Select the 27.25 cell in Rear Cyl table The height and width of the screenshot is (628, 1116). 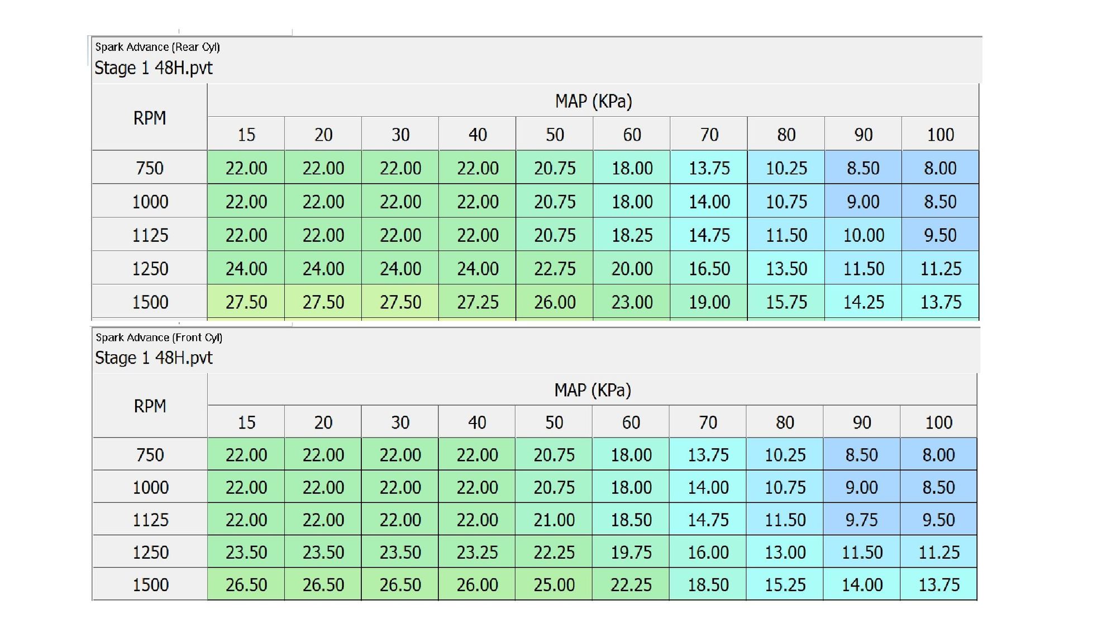(x=478, y=302)
